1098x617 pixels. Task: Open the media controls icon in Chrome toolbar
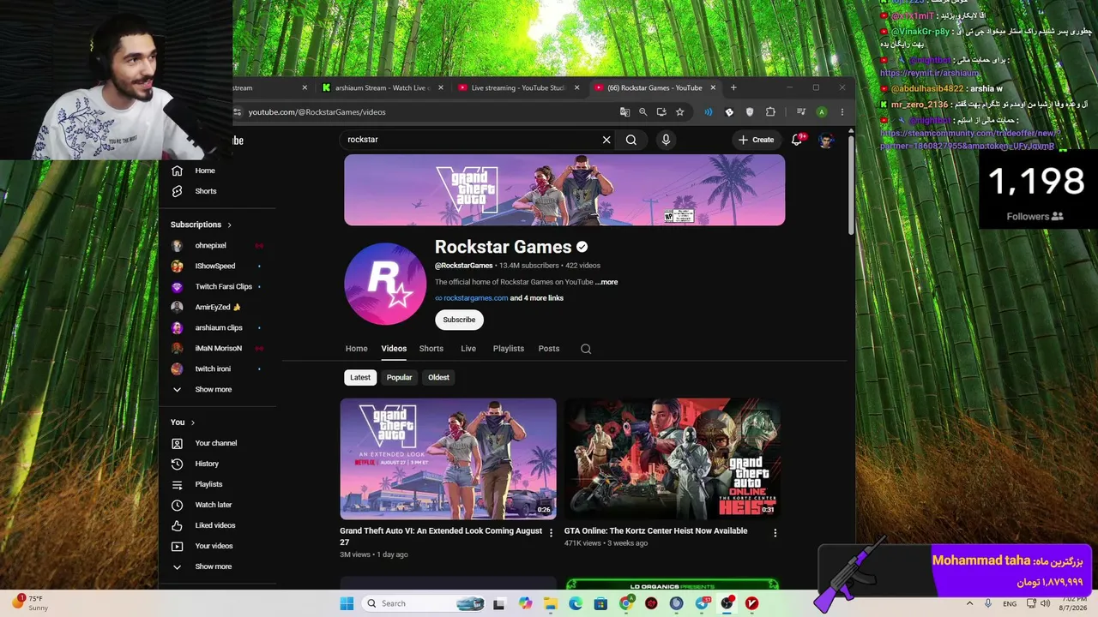click(x=801, y=112)
